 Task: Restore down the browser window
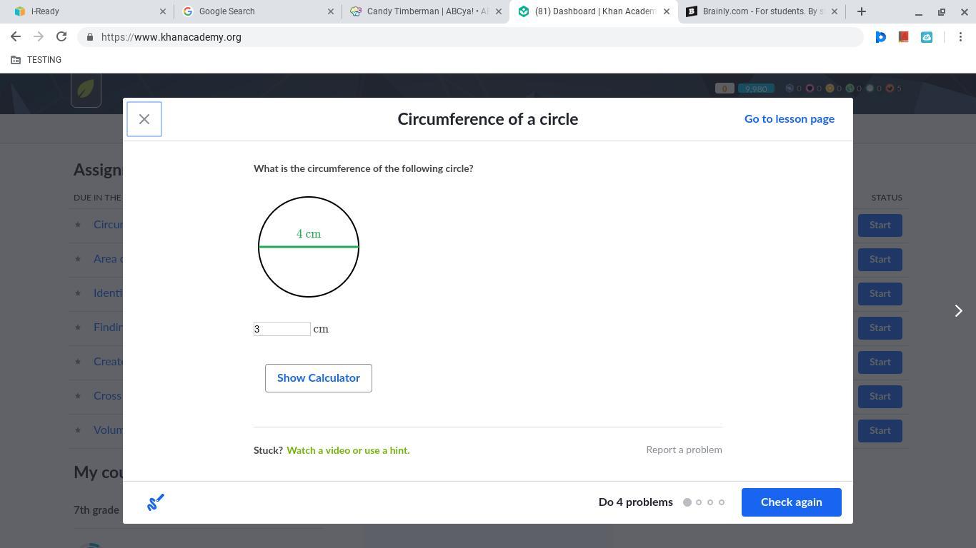coord(942,11)
